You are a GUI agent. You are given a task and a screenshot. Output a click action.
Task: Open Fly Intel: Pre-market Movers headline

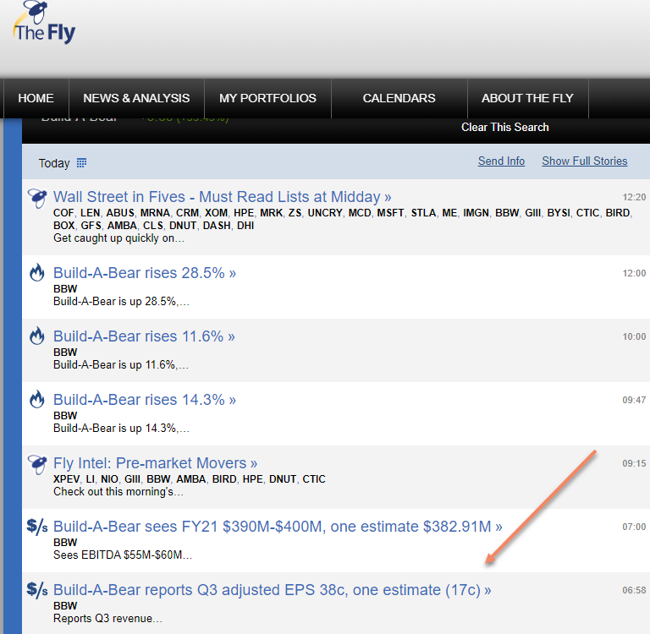coord(156,463)
